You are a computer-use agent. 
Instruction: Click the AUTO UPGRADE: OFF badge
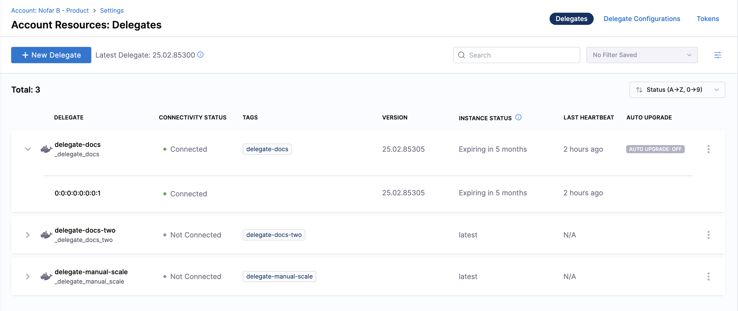655,149
